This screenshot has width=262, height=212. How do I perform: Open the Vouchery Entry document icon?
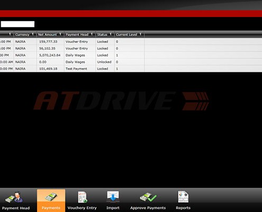(83, 197)
